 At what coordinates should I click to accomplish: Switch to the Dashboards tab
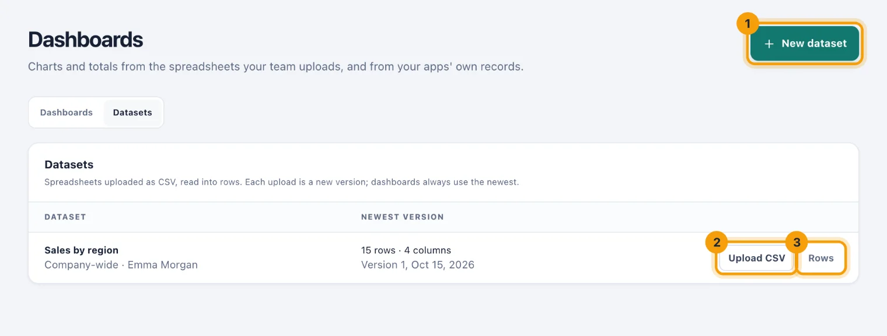[67, 112]
